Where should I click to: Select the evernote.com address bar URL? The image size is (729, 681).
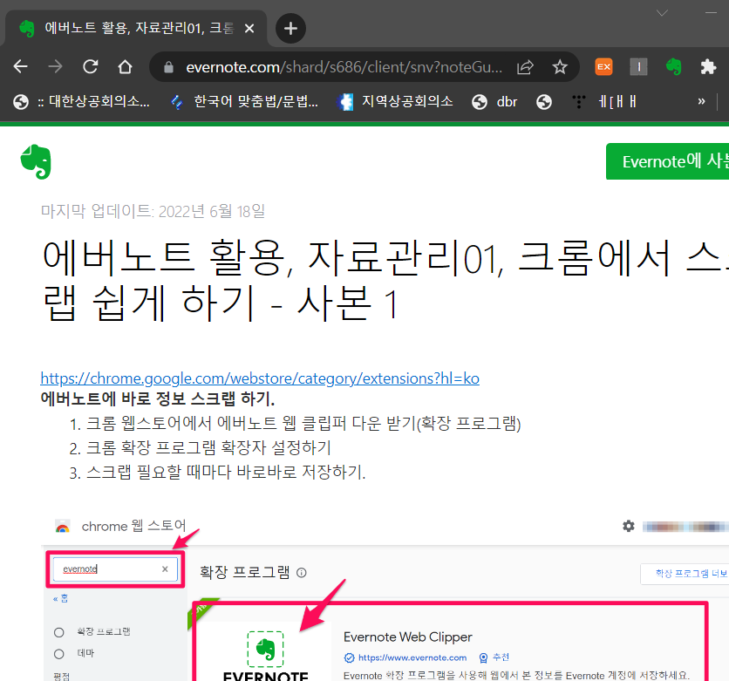point(344,67)
